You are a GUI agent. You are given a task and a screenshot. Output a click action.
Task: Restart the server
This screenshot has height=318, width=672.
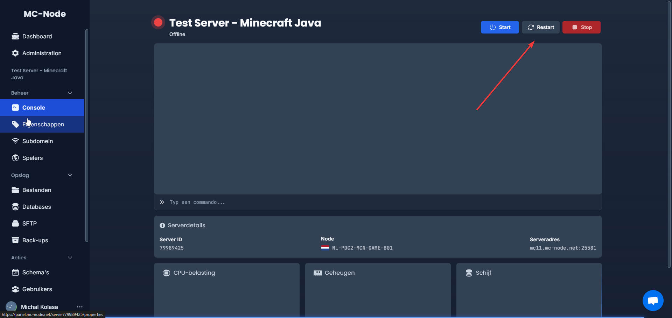click(541, 27)
